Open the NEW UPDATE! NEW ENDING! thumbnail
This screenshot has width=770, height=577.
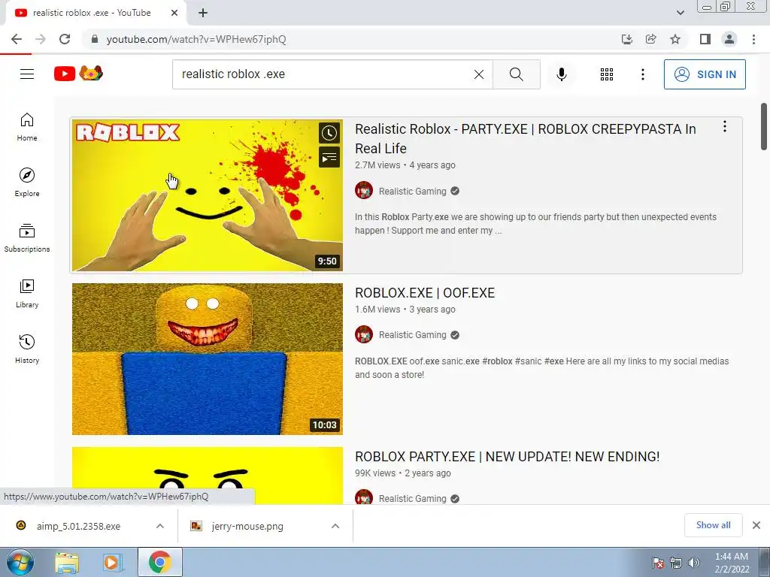tap(208, 476)
